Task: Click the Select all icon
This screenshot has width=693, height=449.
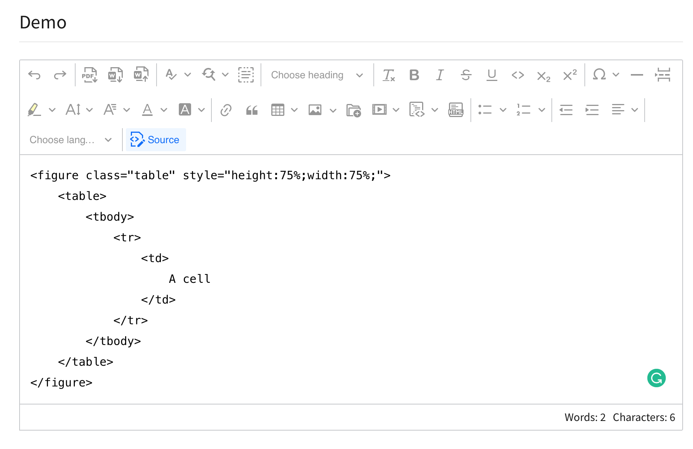Action: coord(246,75)
